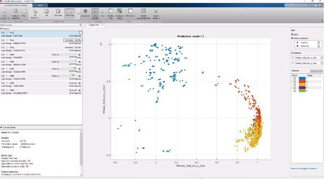The image size is (325, 179).
Task: Star model 1.2 Medium Tree as favorite
Action: 7,40
